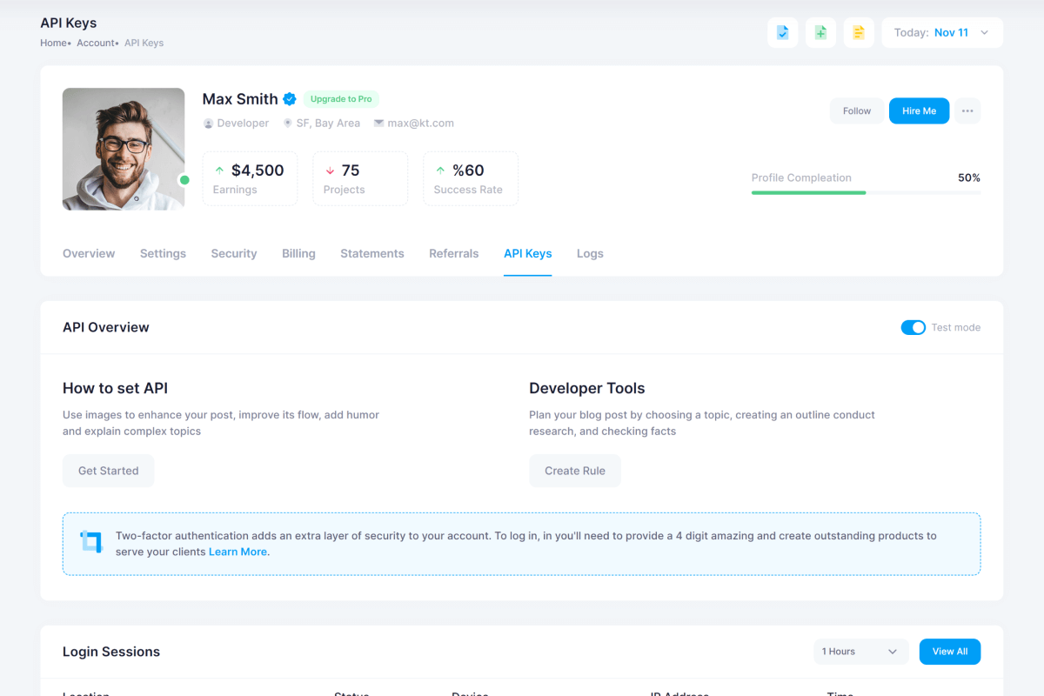Click the blue checked-document icon
Viewport: 1044px width, 696px height.
coord(782,33)
